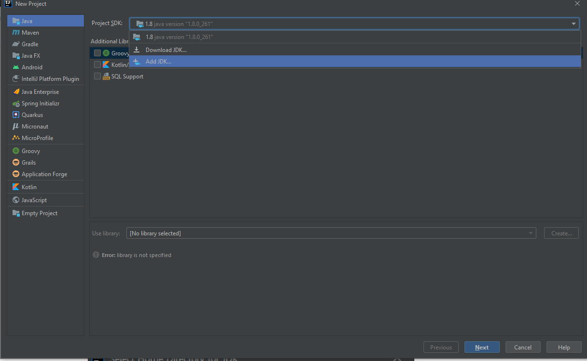The image size is (587, 361).
Task: Click the green Groovy sidebar icon
Action: pyautogui.click(x=16, y=151)
